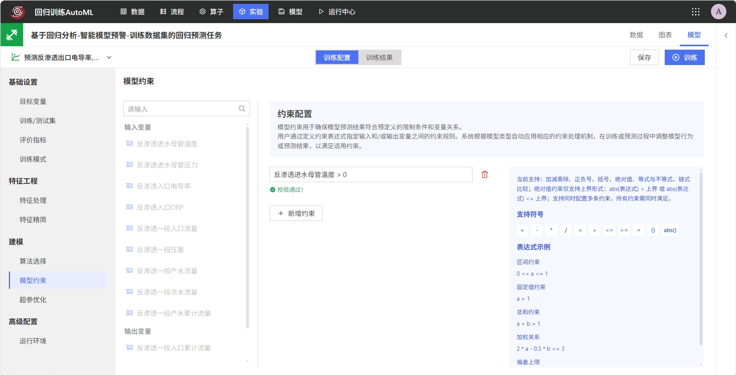
Task: Open 算法选择 in the sidebar
Action: point(33,261)
